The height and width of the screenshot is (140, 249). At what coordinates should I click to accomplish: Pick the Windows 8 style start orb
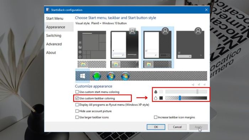[x=125, y=76]
